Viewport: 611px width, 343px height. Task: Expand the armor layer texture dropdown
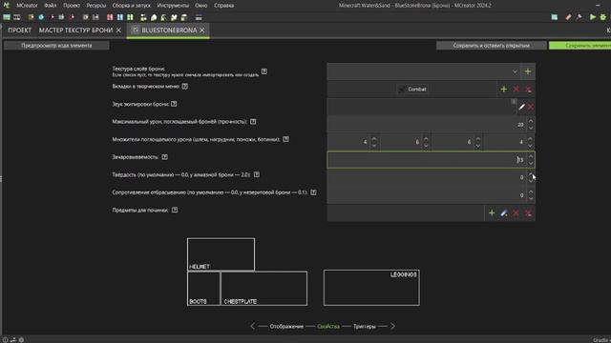515,71
